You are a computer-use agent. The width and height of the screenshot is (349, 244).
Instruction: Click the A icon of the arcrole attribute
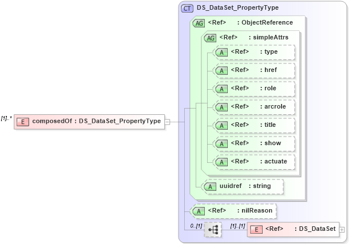tap(221, 107)
